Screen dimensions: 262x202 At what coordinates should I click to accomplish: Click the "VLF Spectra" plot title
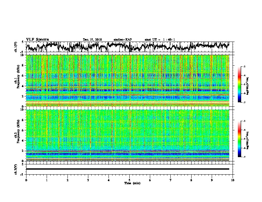tap(37, 39)
